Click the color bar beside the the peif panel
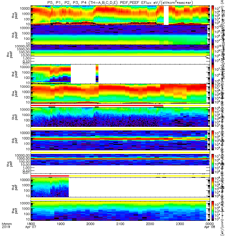 213,211
